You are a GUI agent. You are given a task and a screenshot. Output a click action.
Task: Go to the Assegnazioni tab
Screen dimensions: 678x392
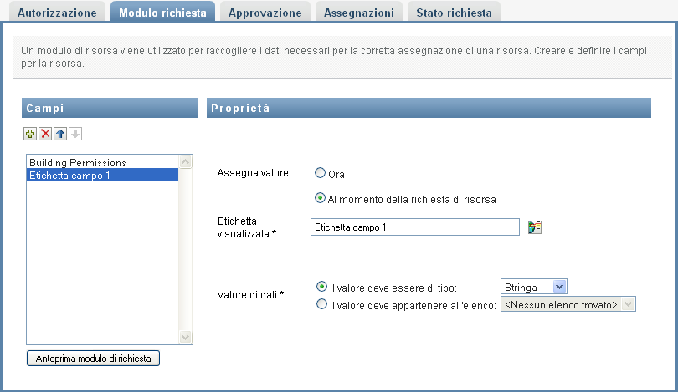pyautogui.click(x=358, y=13)
